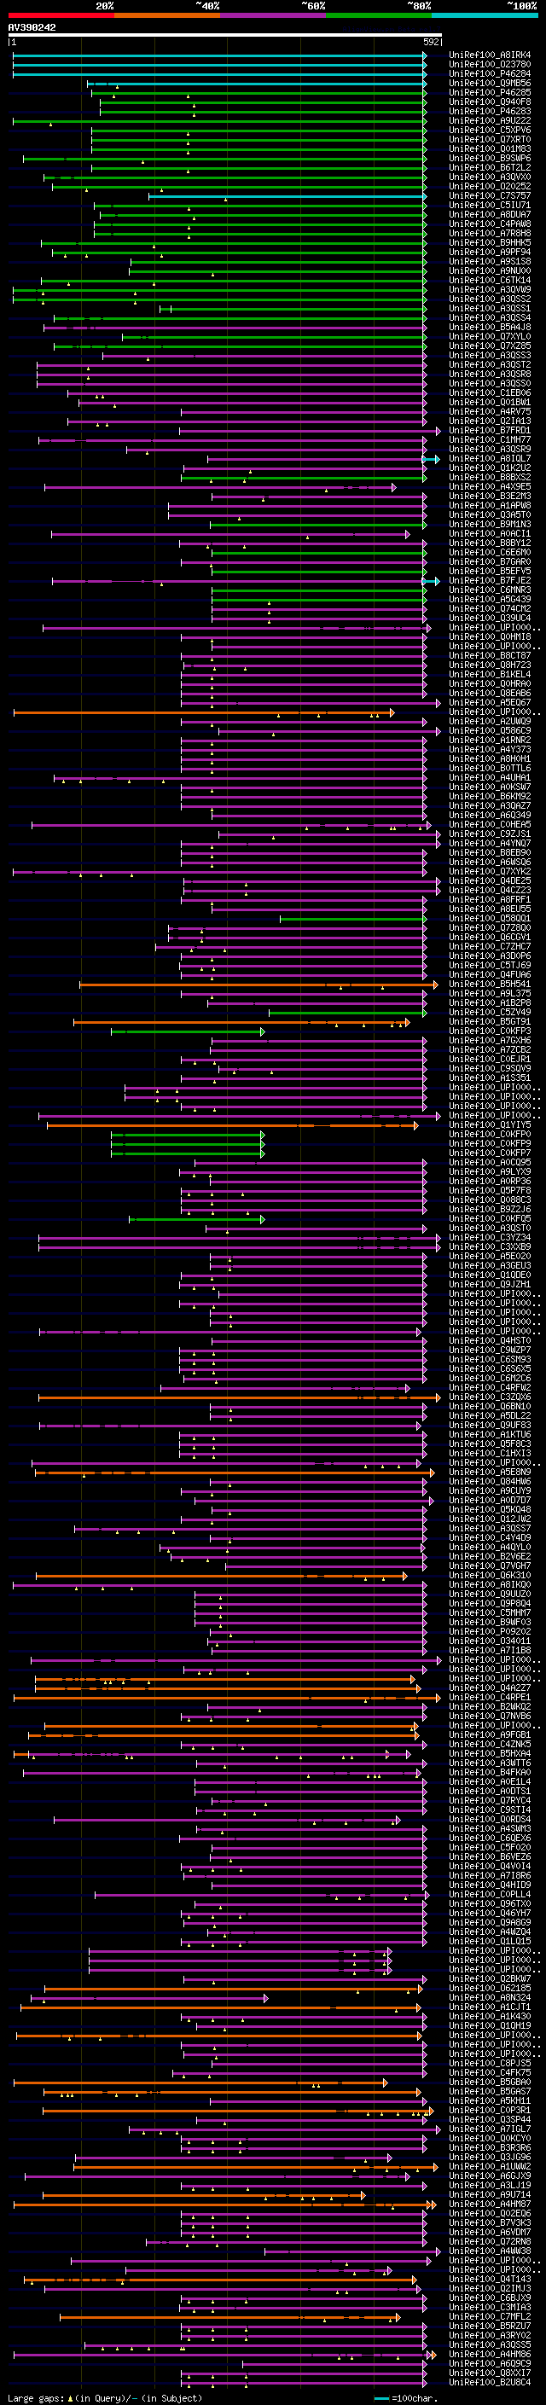546x2405 pixels.
Task: Select UniRef100_B1KEL4 label
Action: click(490, 674)
